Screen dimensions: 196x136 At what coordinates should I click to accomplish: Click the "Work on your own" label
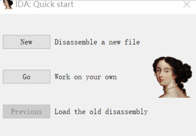tap(86, 77)
